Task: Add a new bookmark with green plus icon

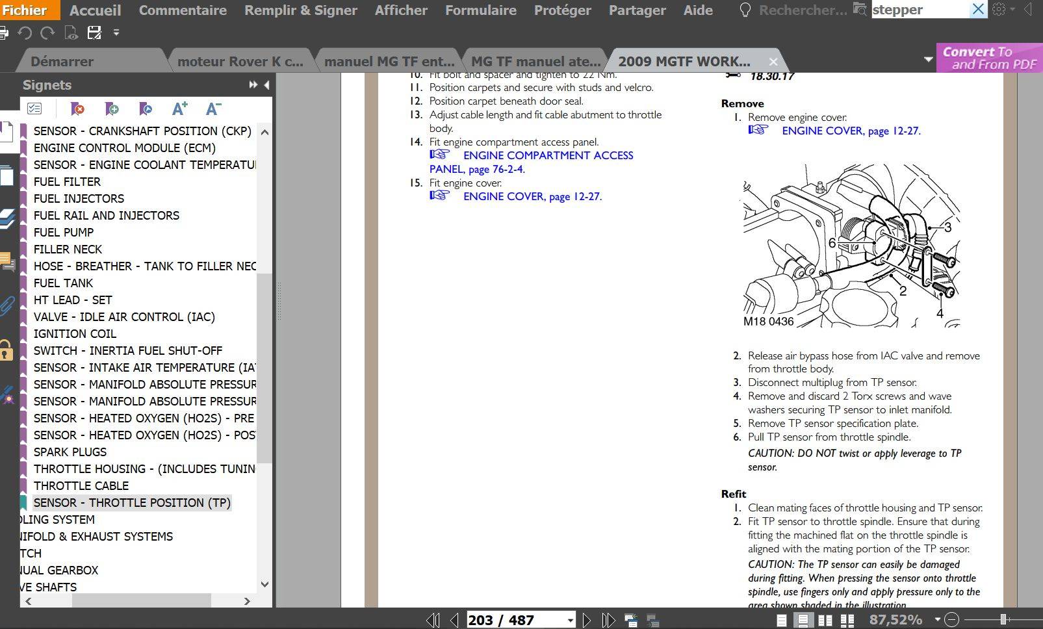Action: (111, 109)
